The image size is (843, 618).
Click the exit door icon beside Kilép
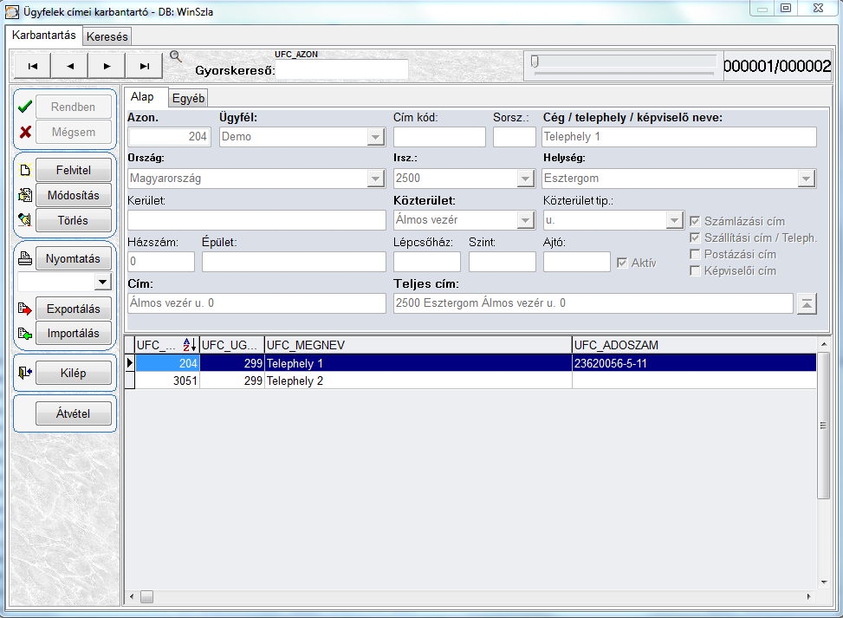click(25, 372)
